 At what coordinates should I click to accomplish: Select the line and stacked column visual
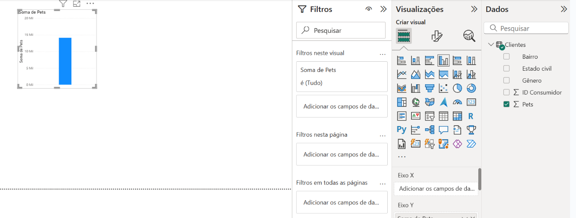457,75
